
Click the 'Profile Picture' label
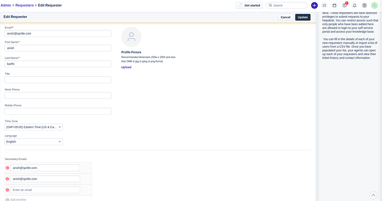[131, 52]
